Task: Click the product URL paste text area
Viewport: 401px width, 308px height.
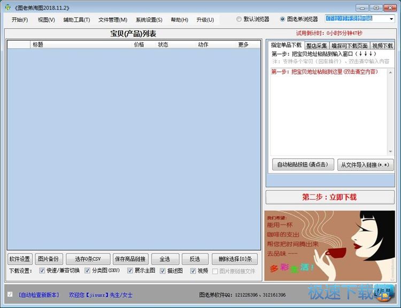Action: (x=329, y=112)
